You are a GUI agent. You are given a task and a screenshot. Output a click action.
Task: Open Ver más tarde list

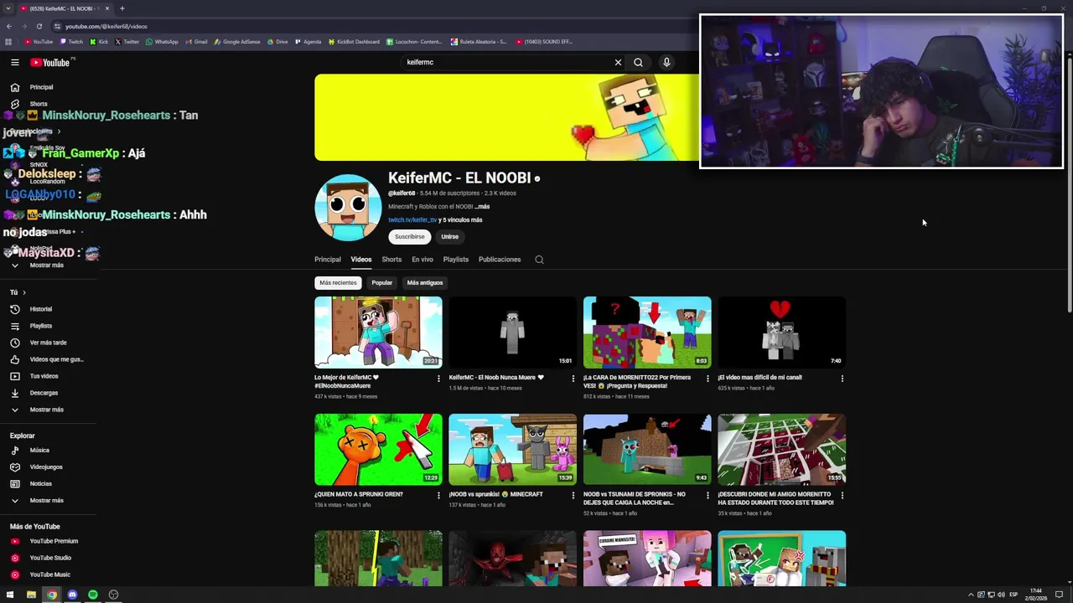point(48,343)
